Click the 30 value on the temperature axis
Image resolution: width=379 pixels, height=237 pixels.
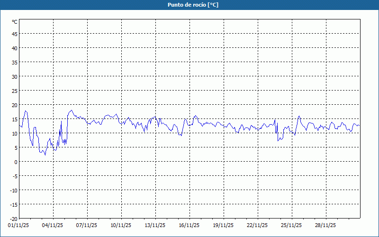(x=15, y=77)
